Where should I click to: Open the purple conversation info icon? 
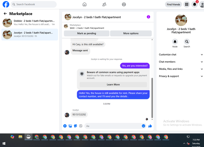(149, 17)
